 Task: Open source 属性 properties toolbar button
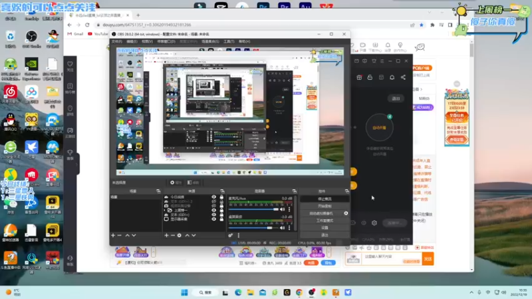point(176,182)
